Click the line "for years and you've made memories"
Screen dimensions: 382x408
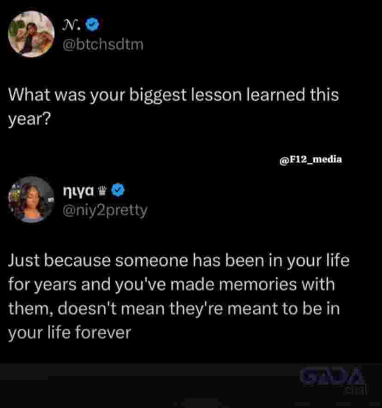171,284
